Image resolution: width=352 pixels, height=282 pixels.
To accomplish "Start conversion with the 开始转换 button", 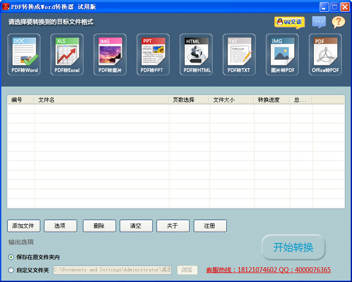I will [x=293, y=247].
